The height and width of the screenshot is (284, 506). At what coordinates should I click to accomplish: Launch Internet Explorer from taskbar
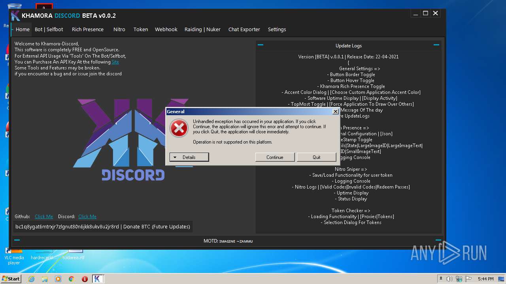click(x=31, y=279)
